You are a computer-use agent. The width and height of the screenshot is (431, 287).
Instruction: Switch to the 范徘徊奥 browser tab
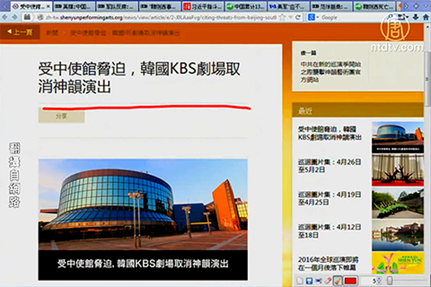tap(332, 7)
